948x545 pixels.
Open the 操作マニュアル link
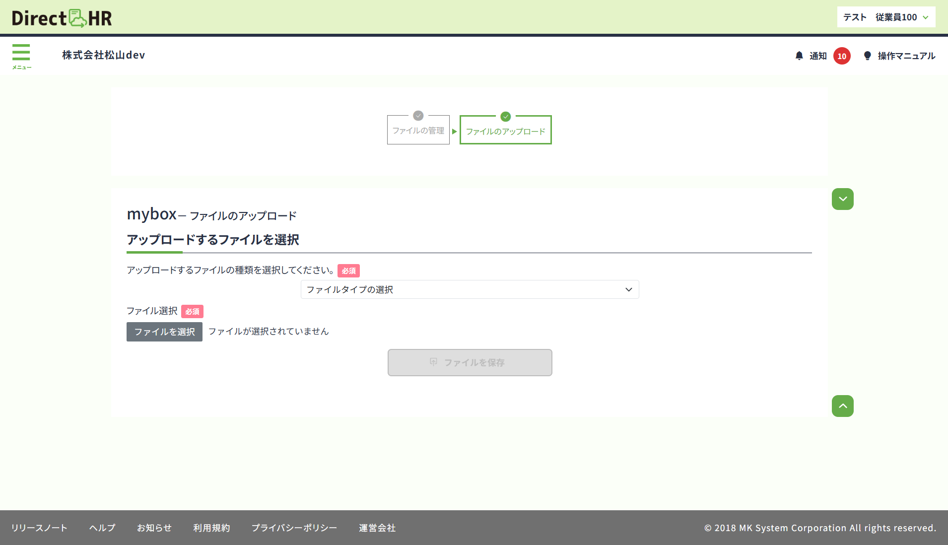click(x=906, y=56)
